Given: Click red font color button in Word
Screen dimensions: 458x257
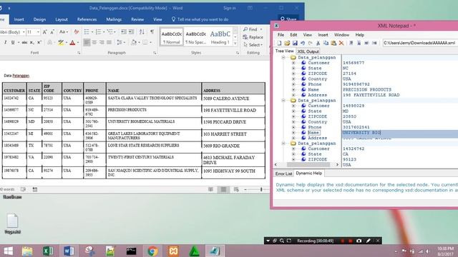Looking at the screenshot, I should [x=73, y=43].
